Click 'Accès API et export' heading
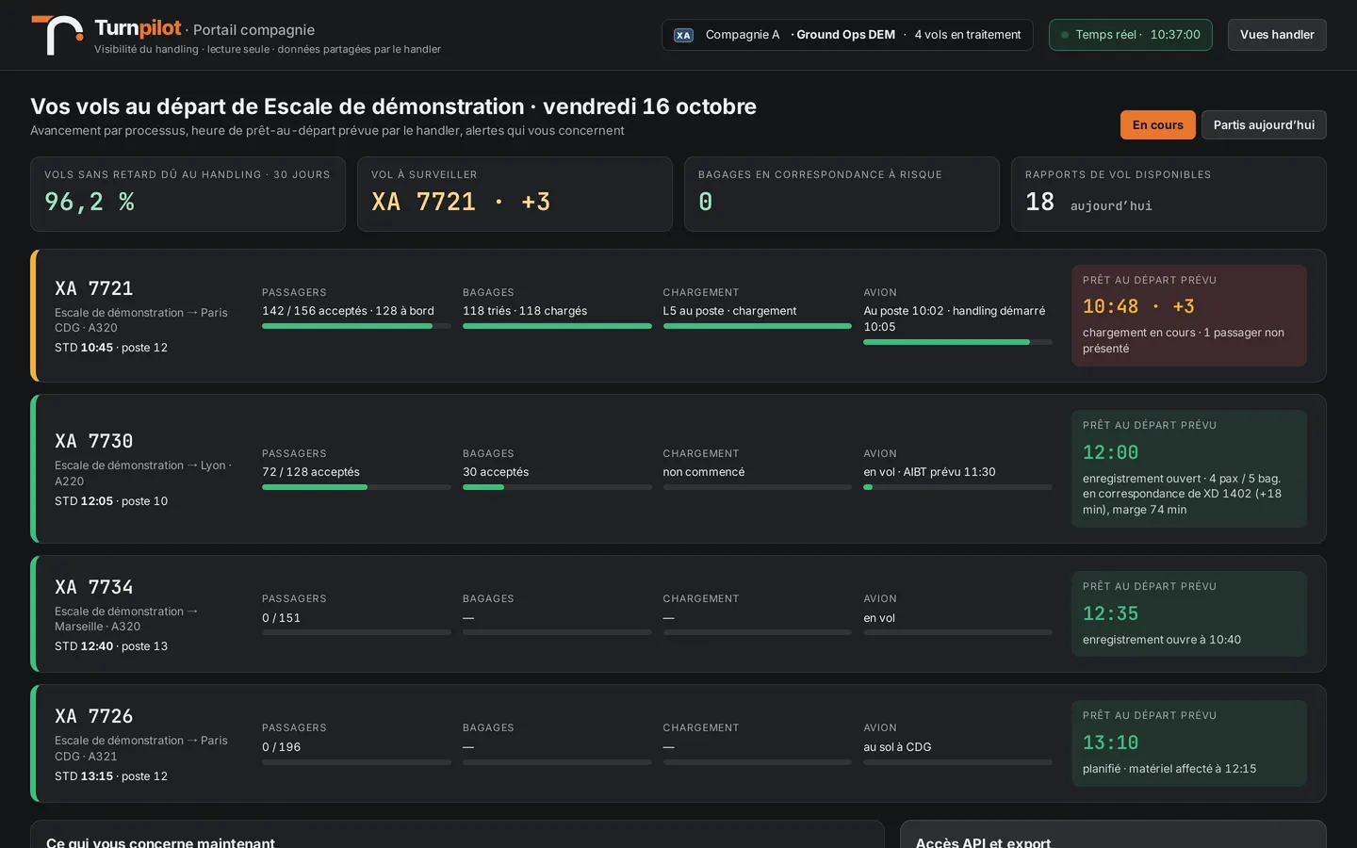 (983, 842)
